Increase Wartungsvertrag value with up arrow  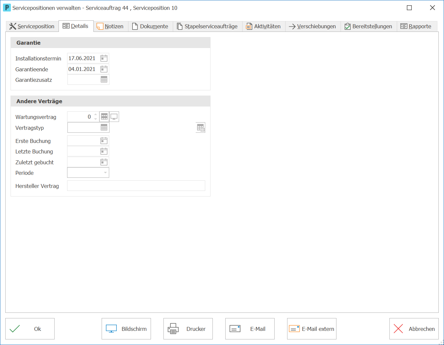pyautogui.click(x=96, y=115)
